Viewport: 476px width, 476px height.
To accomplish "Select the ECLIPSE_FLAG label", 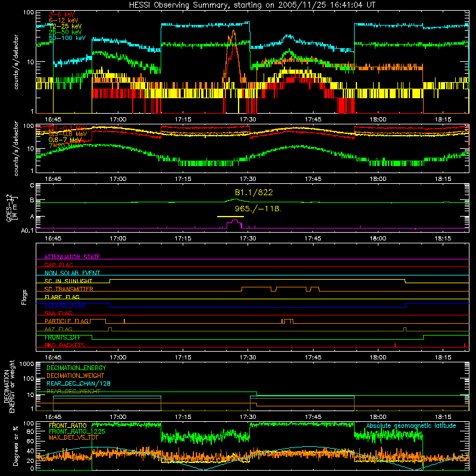I will tap(65, 305).
